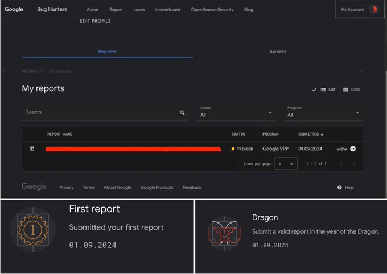Open the My Account button

point(359,9)
